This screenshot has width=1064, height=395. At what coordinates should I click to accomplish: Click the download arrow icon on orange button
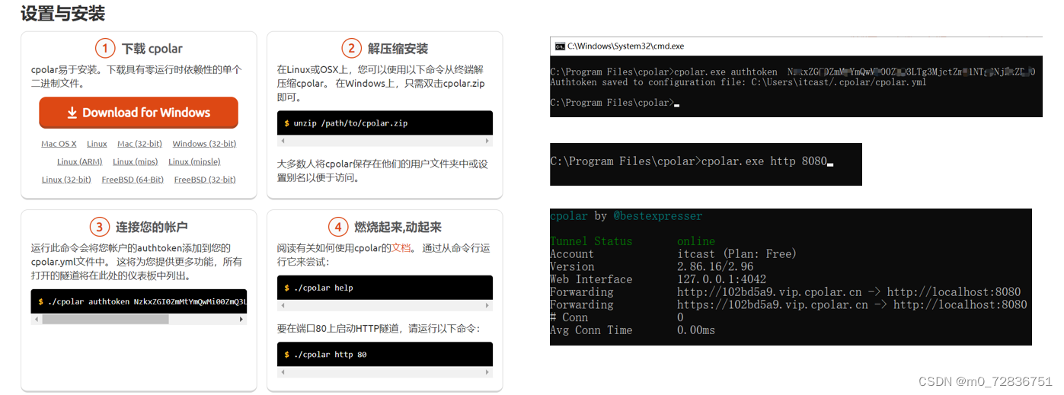72,113
